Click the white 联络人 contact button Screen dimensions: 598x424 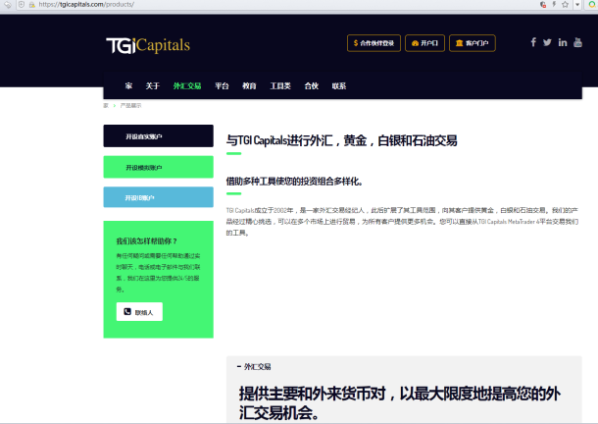coord(139,312)
